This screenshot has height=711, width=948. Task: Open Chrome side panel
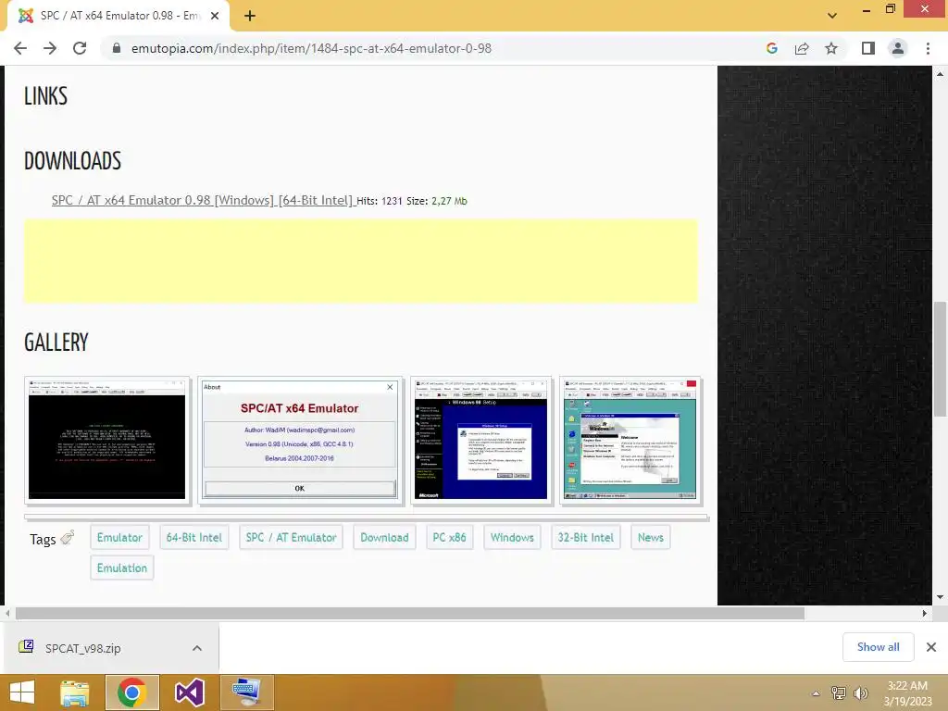tap(868, 48)
